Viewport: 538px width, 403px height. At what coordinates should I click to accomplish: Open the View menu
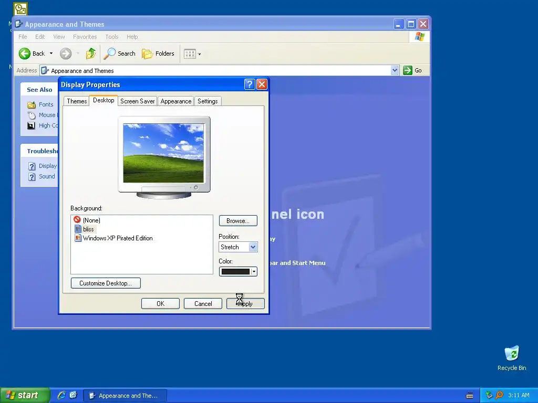tap(59, 37)
